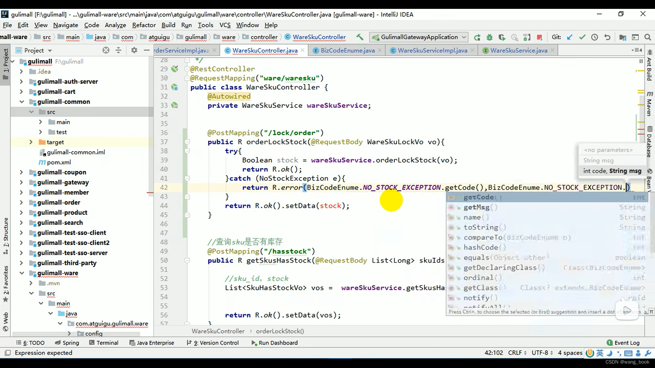Click the Git update project arrow

click(570, 37)
